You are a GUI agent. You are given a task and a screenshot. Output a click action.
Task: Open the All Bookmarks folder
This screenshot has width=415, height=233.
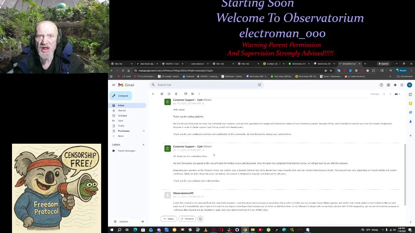(405, 76)
